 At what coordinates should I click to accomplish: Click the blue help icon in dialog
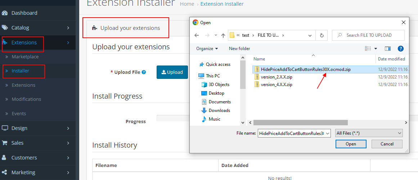[x=400, y=49]
